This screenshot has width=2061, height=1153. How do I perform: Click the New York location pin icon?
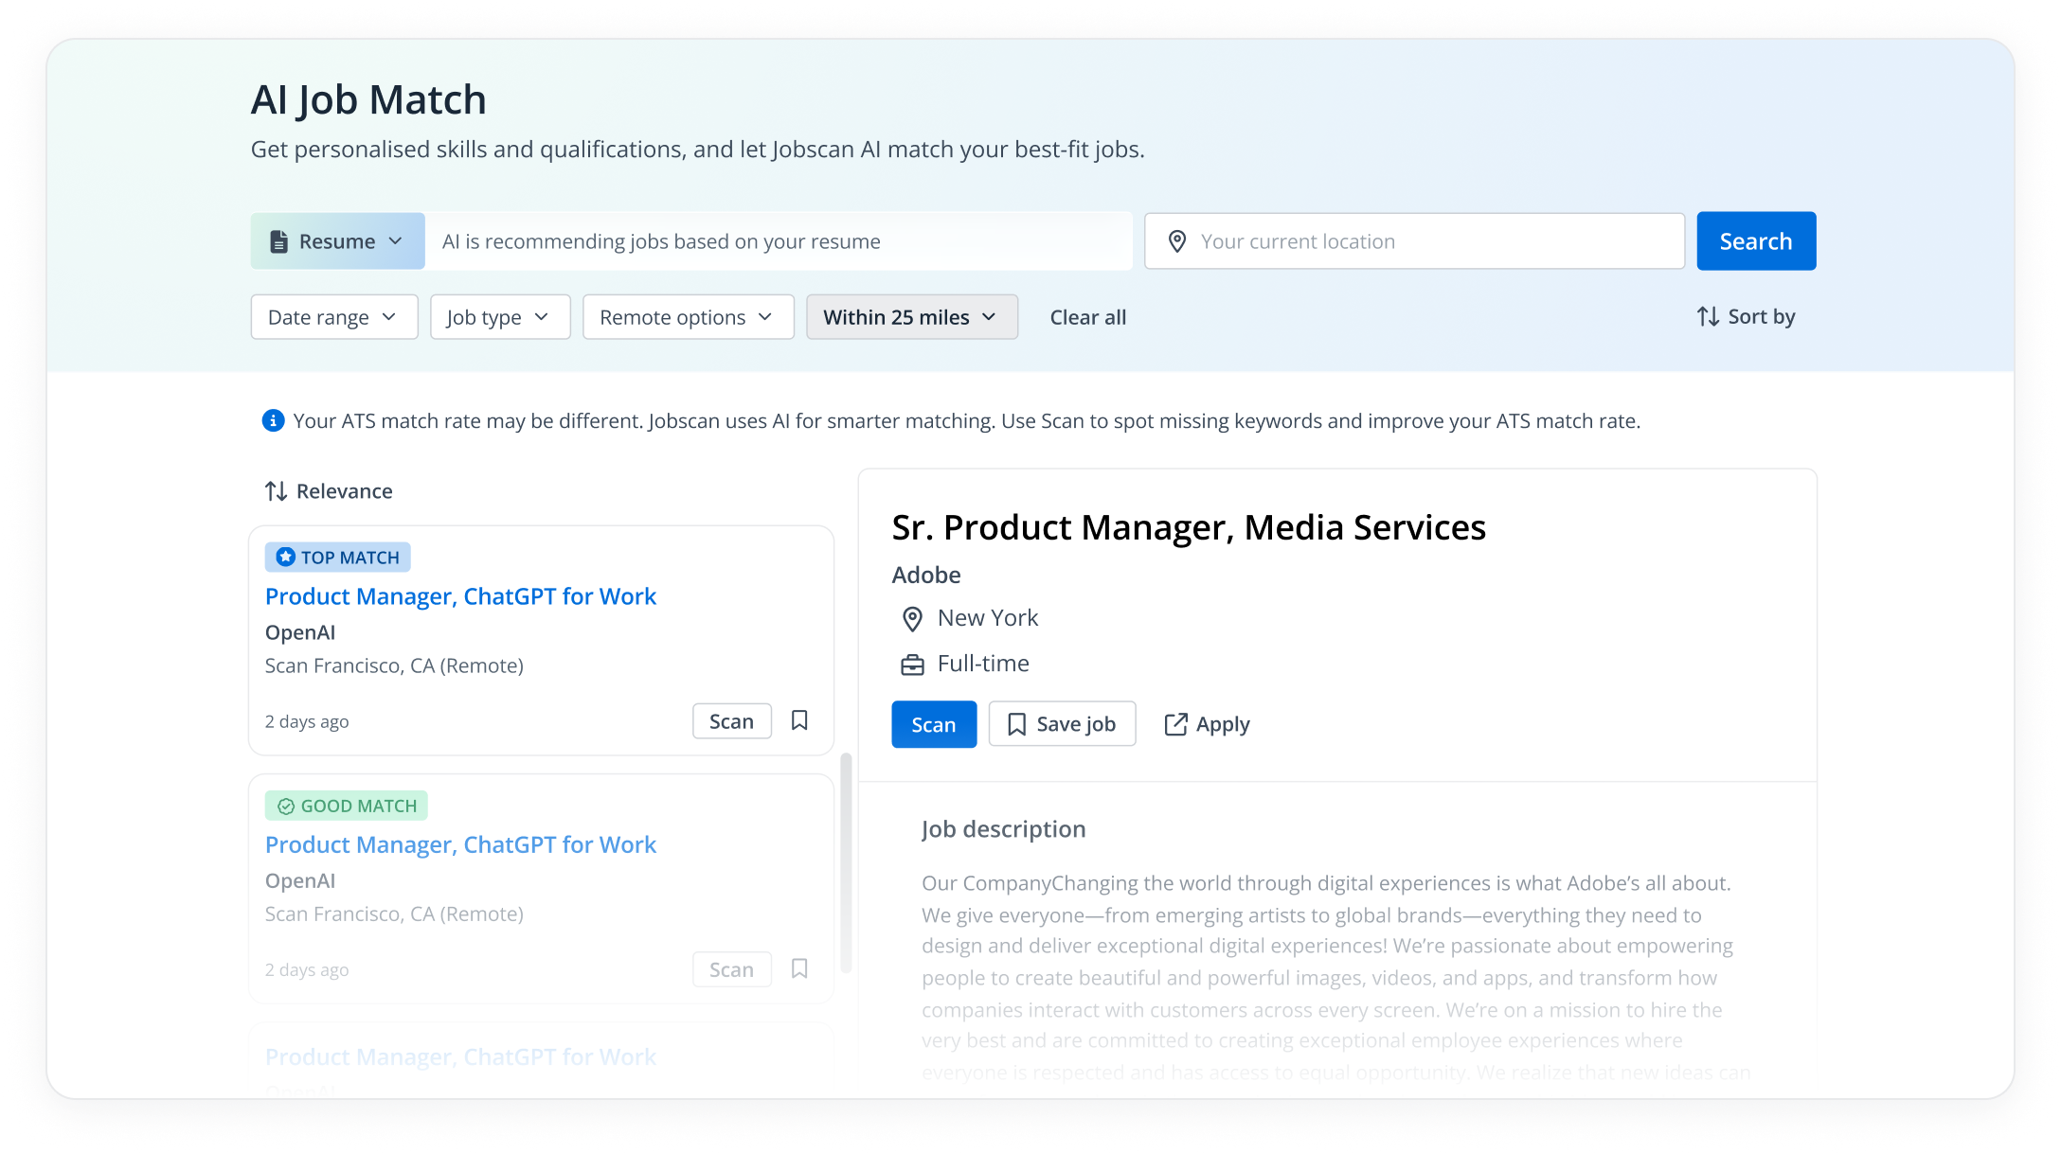pos(912,619)
